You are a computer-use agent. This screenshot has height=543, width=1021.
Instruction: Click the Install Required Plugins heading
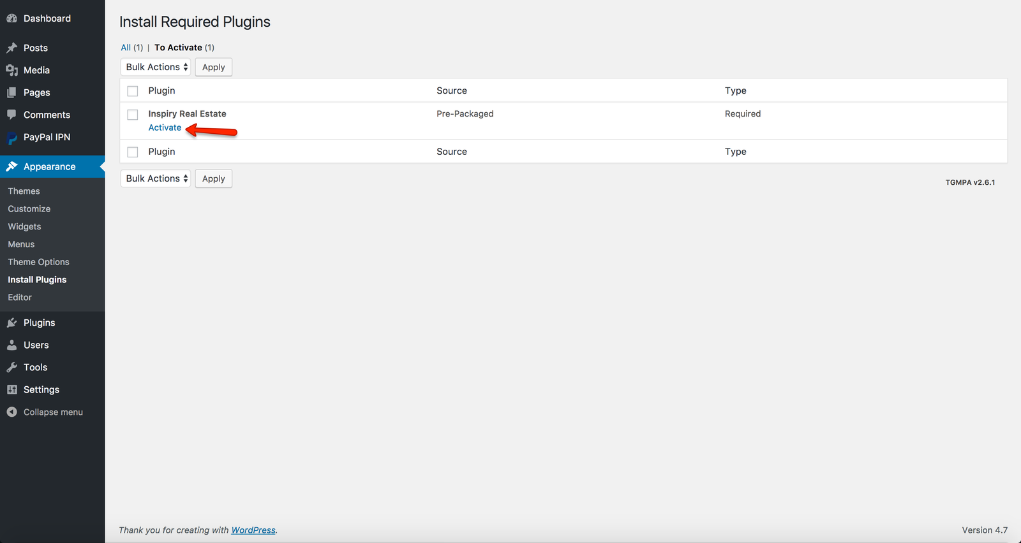[x=195, y=22]
